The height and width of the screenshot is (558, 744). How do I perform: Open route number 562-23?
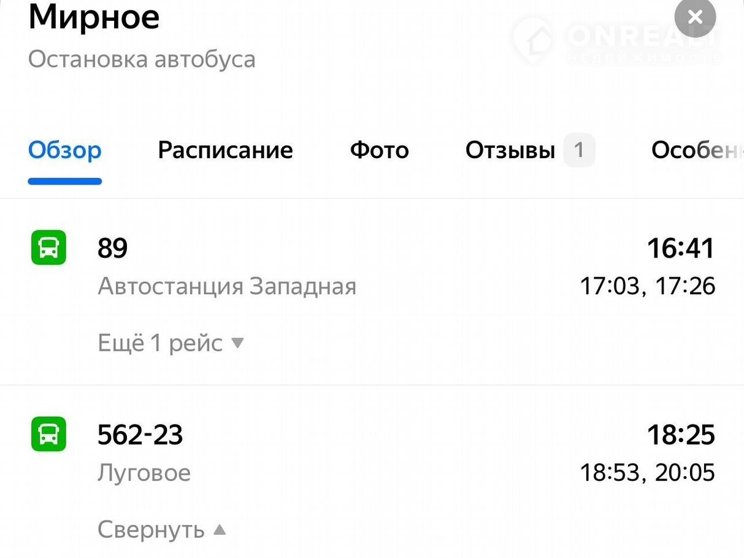[x=140, y=435]
